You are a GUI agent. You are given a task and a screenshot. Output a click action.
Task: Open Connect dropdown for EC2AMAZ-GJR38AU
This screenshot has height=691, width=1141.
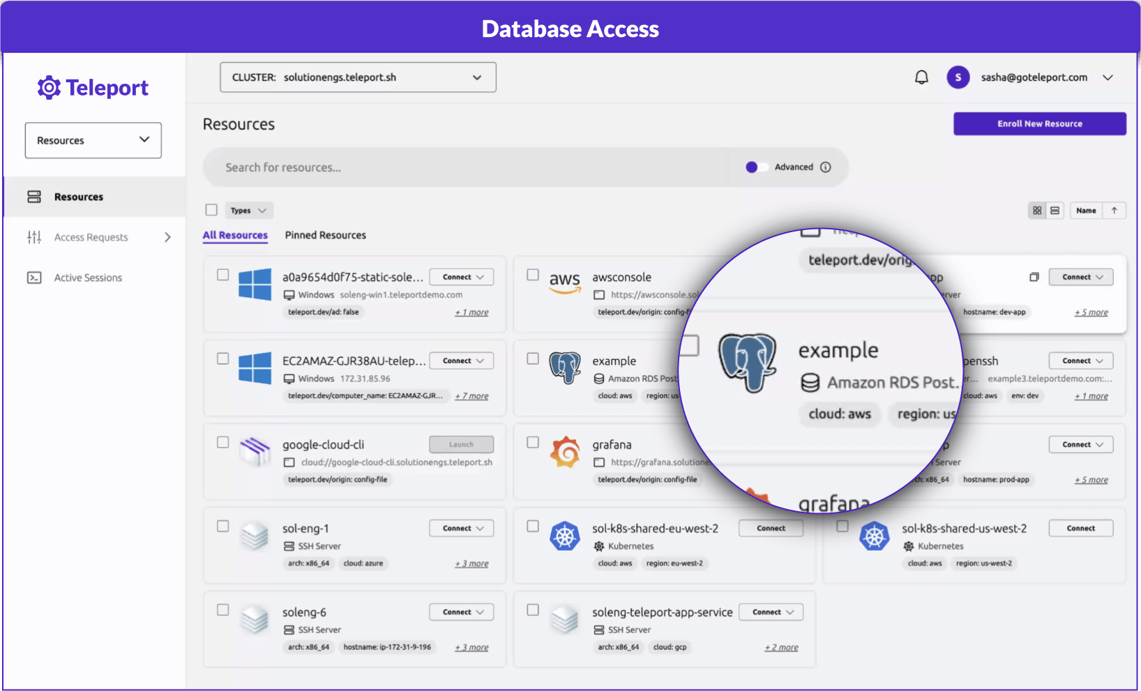462,360
